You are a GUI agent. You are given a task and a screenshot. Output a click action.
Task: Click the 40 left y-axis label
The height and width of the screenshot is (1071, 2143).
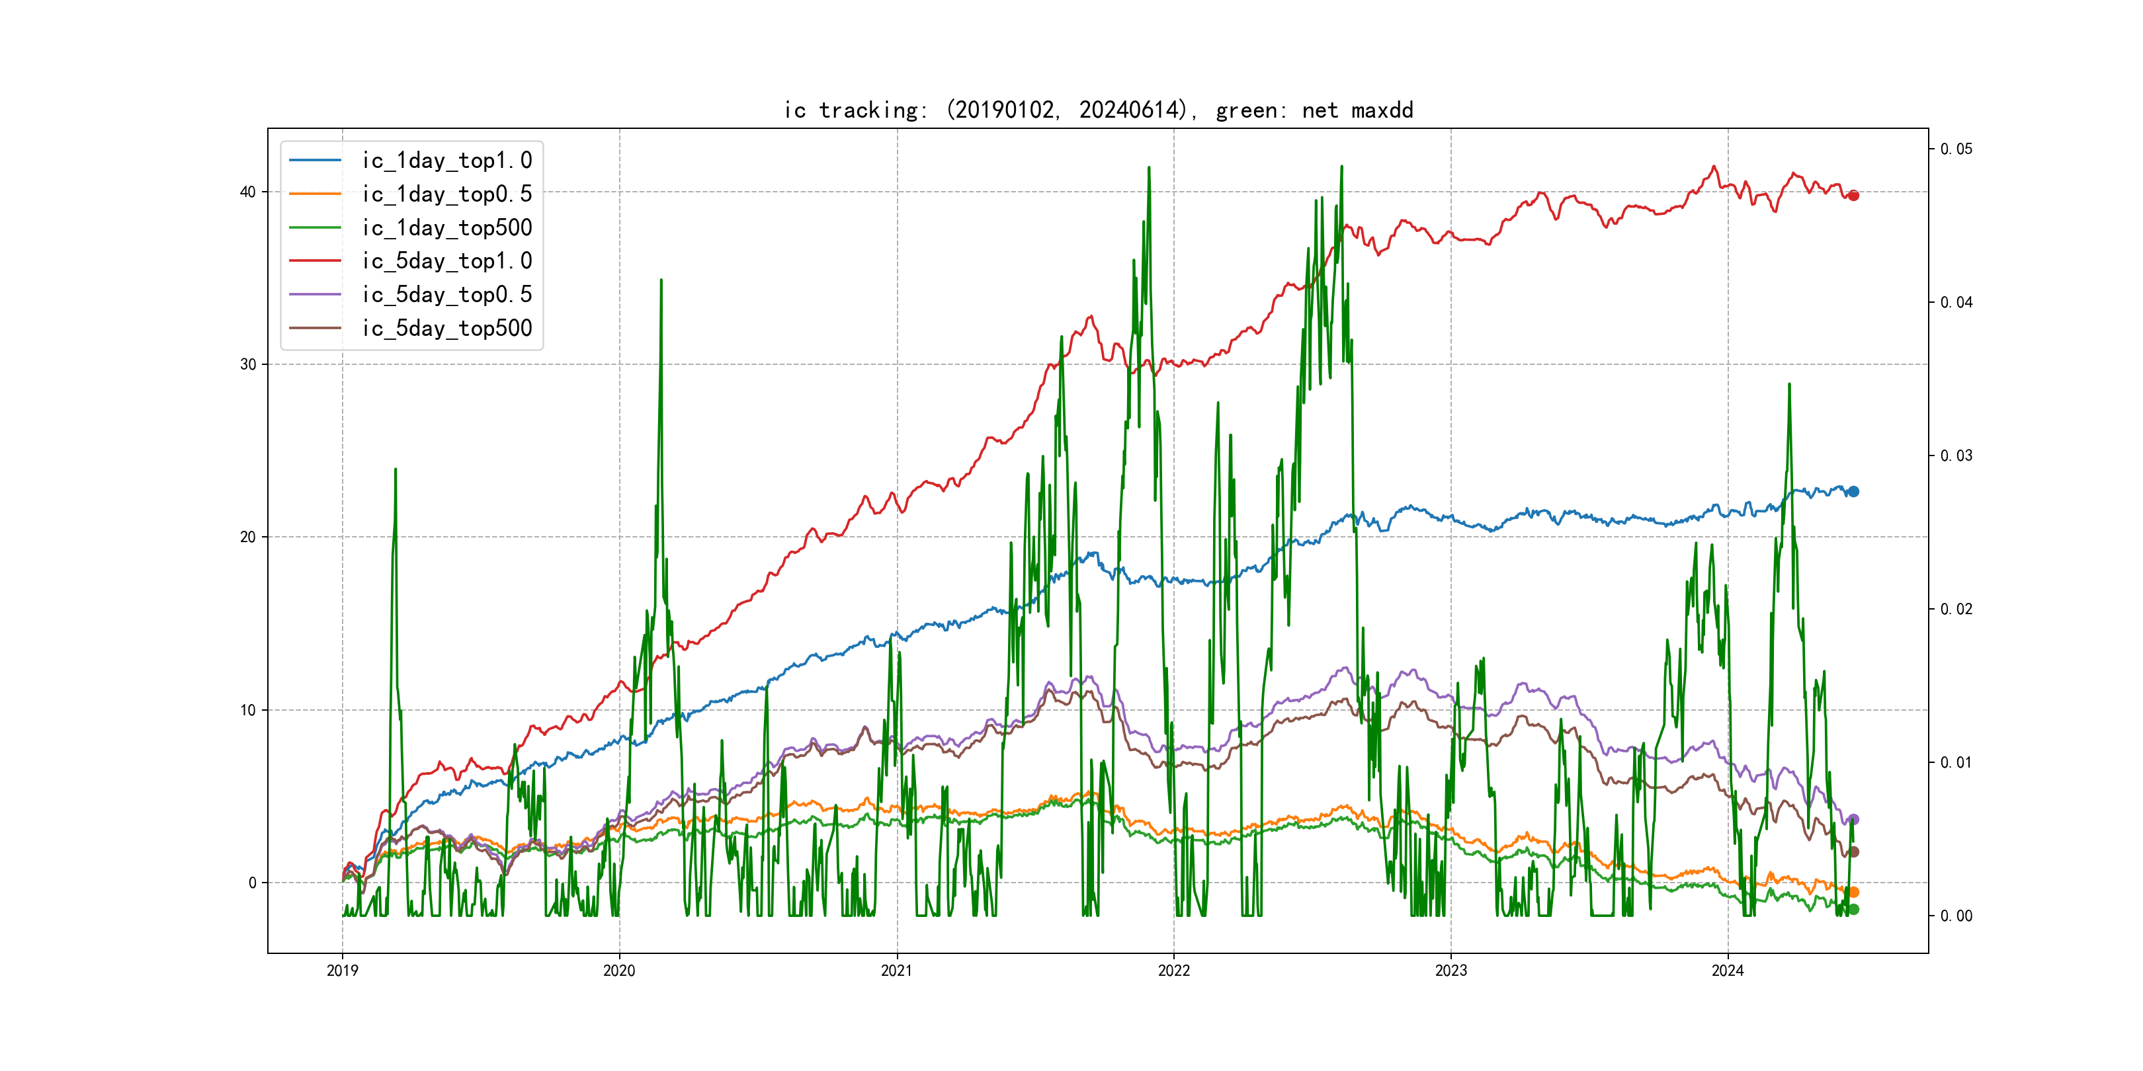(x=248, y=192)
